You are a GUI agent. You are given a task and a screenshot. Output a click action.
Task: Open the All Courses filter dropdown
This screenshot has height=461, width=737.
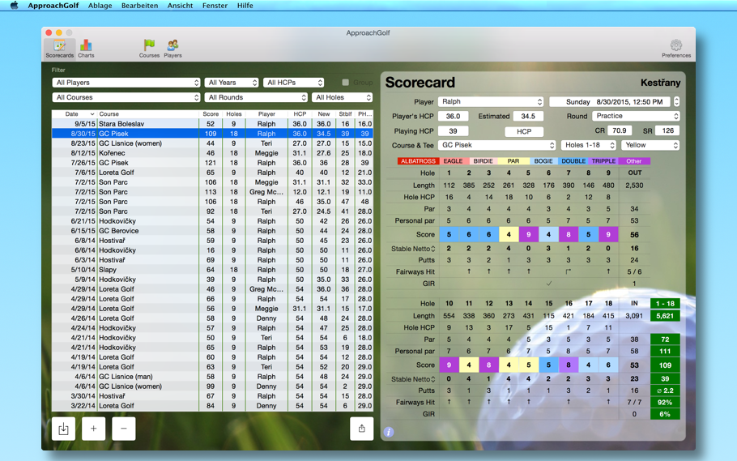coord(126,97)
